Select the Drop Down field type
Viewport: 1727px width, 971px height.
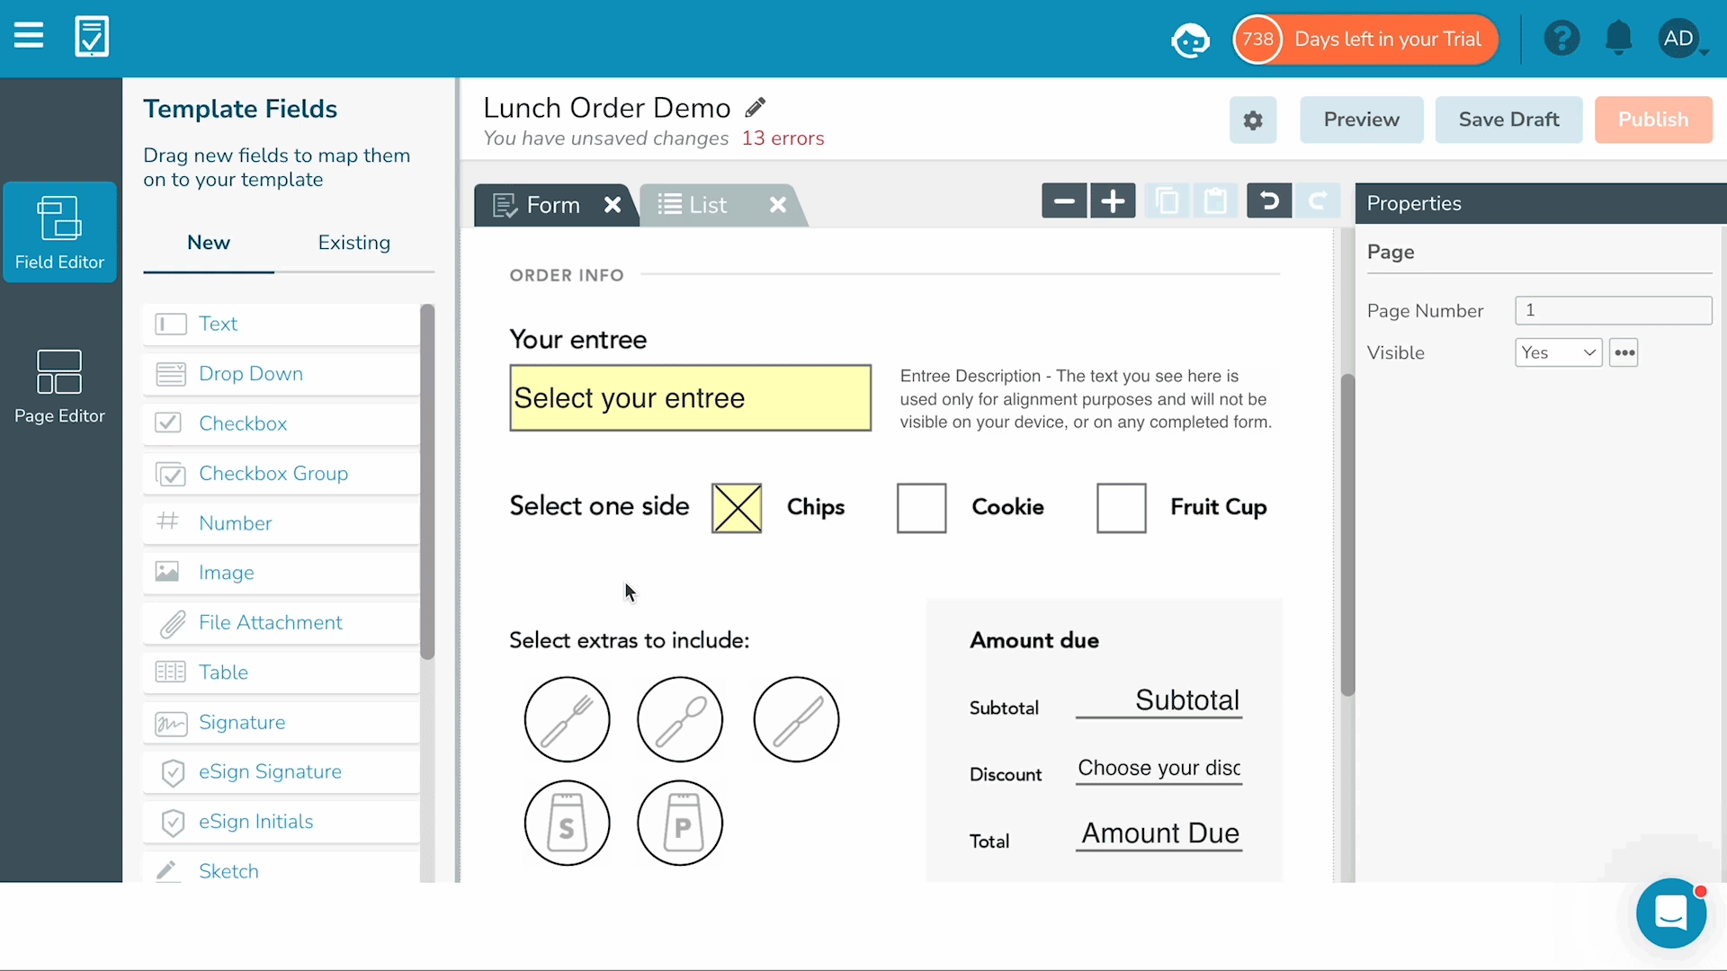pos(282,374)
